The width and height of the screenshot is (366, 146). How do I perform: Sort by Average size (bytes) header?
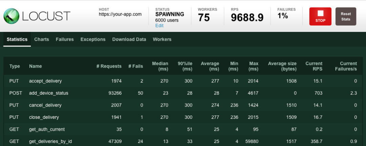pyautogui.click(x=282, y=66)
